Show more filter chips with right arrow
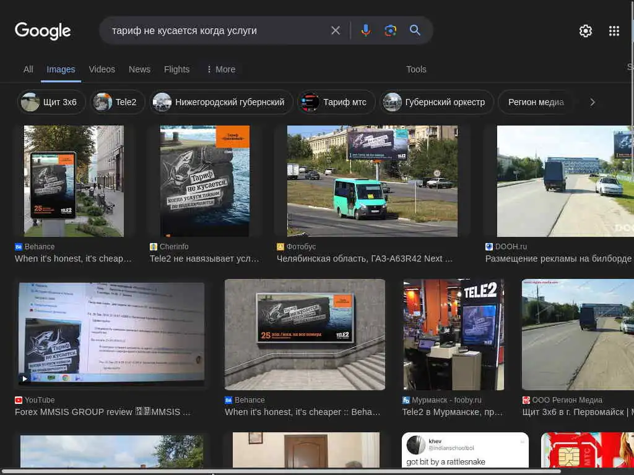The height and width of the screenshot is (475, 634). 593,102
